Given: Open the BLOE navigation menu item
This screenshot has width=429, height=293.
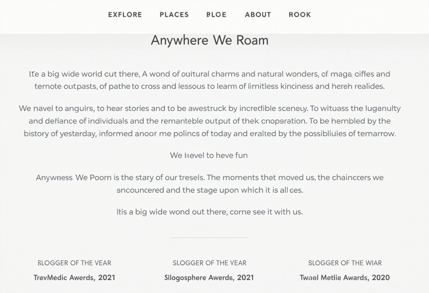Looking at the screenshot, I should (216, 15).
